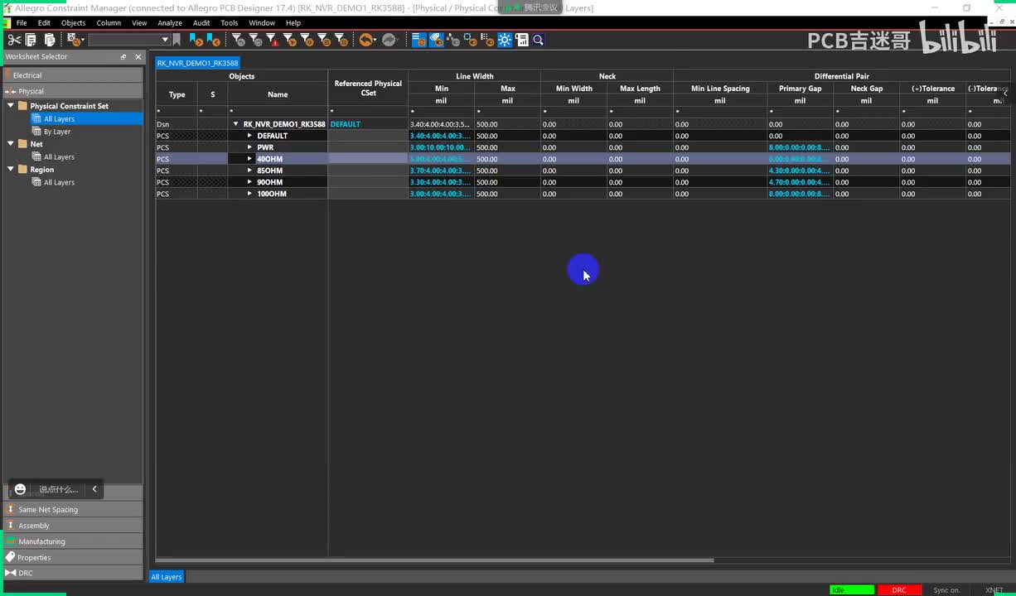Close the Worksheet Selector panel
The width and height of the screenshot is (1016, 596).
pos(138,57)
